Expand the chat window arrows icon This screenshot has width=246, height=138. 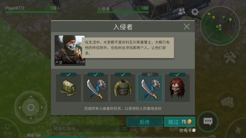click(x=125, y=128)
